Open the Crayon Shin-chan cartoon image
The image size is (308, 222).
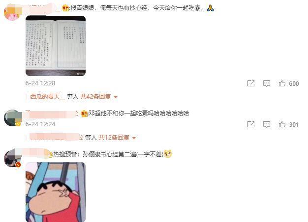coord(56,192)
